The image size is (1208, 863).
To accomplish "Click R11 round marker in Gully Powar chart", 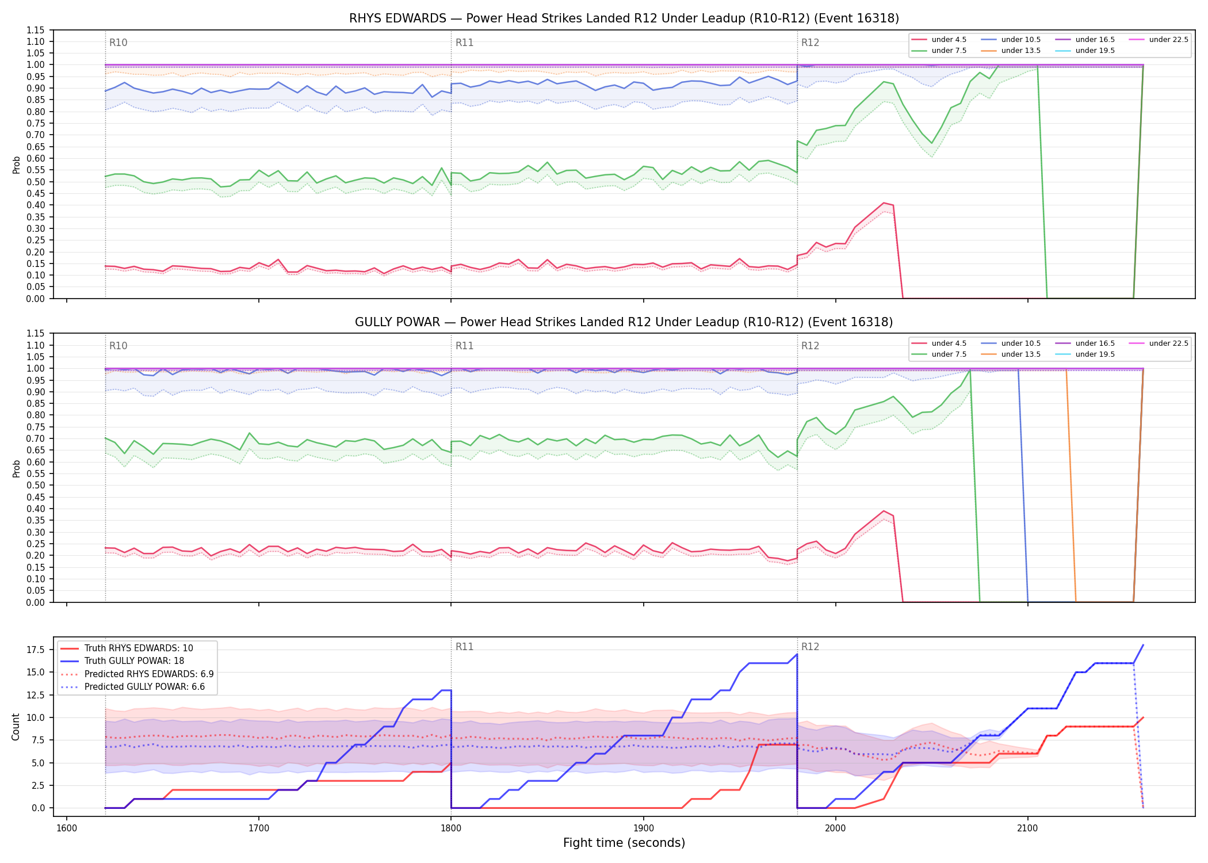I will [464, 346].
